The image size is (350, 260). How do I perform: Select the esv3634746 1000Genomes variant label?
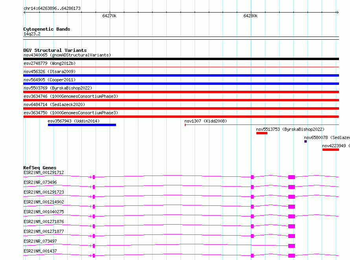tap(71, 96)
